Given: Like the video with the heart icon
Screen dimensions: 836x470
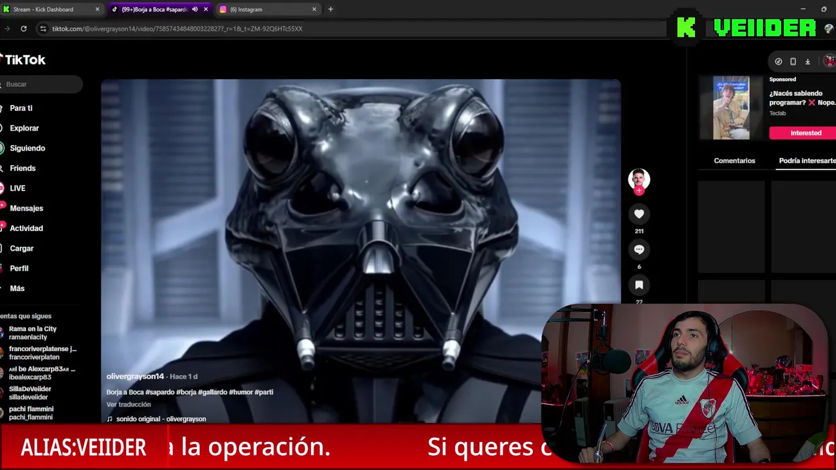Looking at the screenshot, I should (x=639, y=214).
